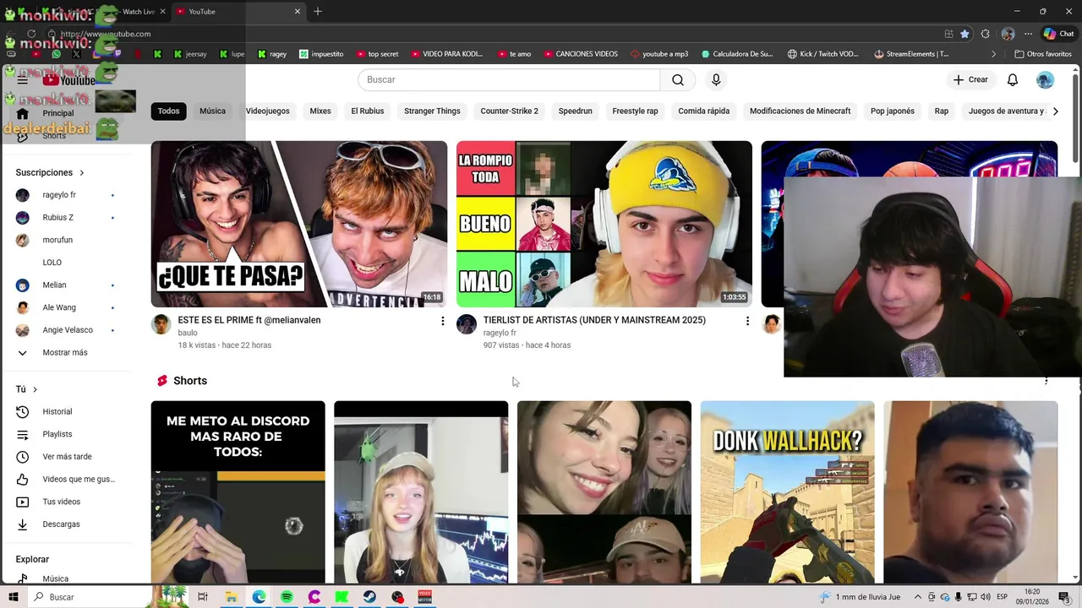Screen dimensions: 1082x608
Task: Play ¿QUE TE PASA? video thumbnail
Action: (x=299, y=224)
